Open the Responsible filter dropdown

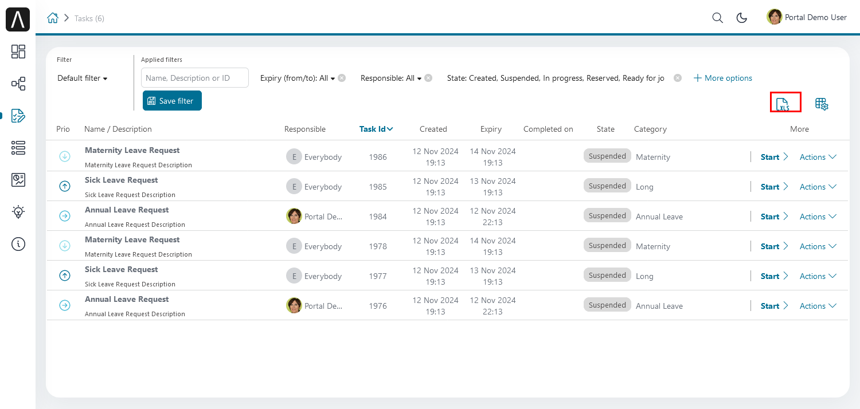[391, 78]
